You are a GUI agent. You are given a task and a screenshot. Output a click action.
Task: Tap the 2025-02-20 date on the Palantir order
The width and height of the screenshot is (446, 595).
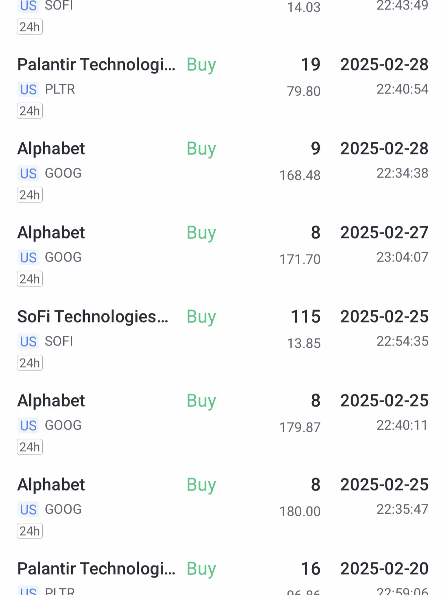click(384, 569)
